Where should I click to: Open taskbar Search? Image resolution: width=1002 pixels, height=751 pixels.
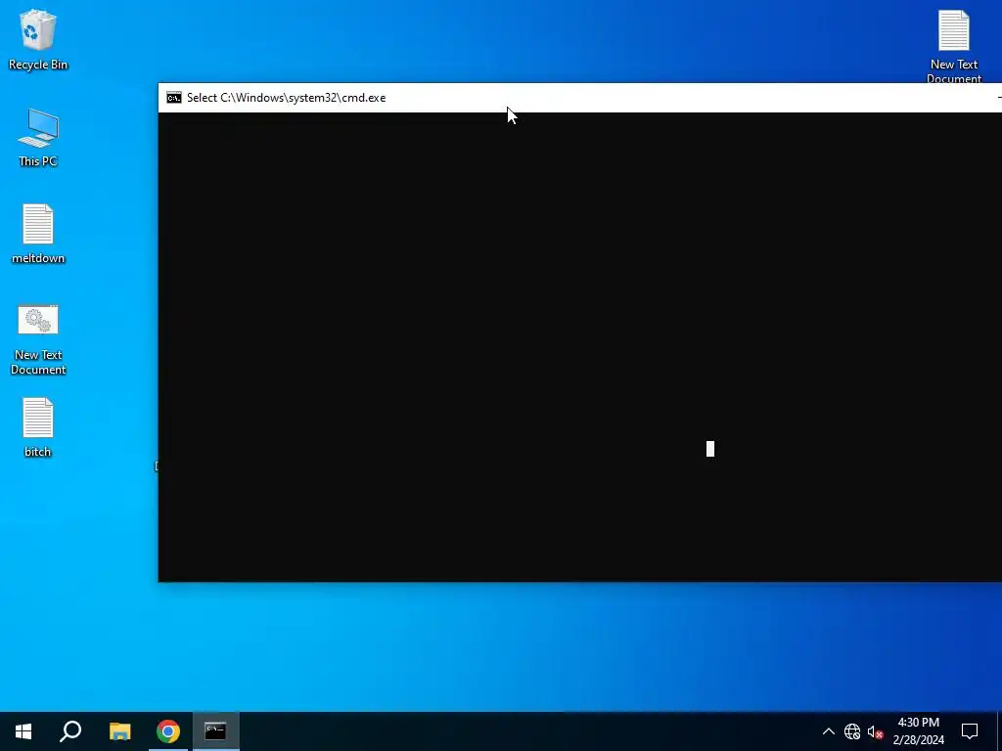pyautogui.click(x=70, y=731)
